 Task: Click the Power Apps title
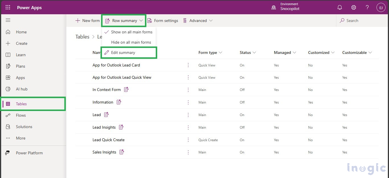click(x=29, y=8)
